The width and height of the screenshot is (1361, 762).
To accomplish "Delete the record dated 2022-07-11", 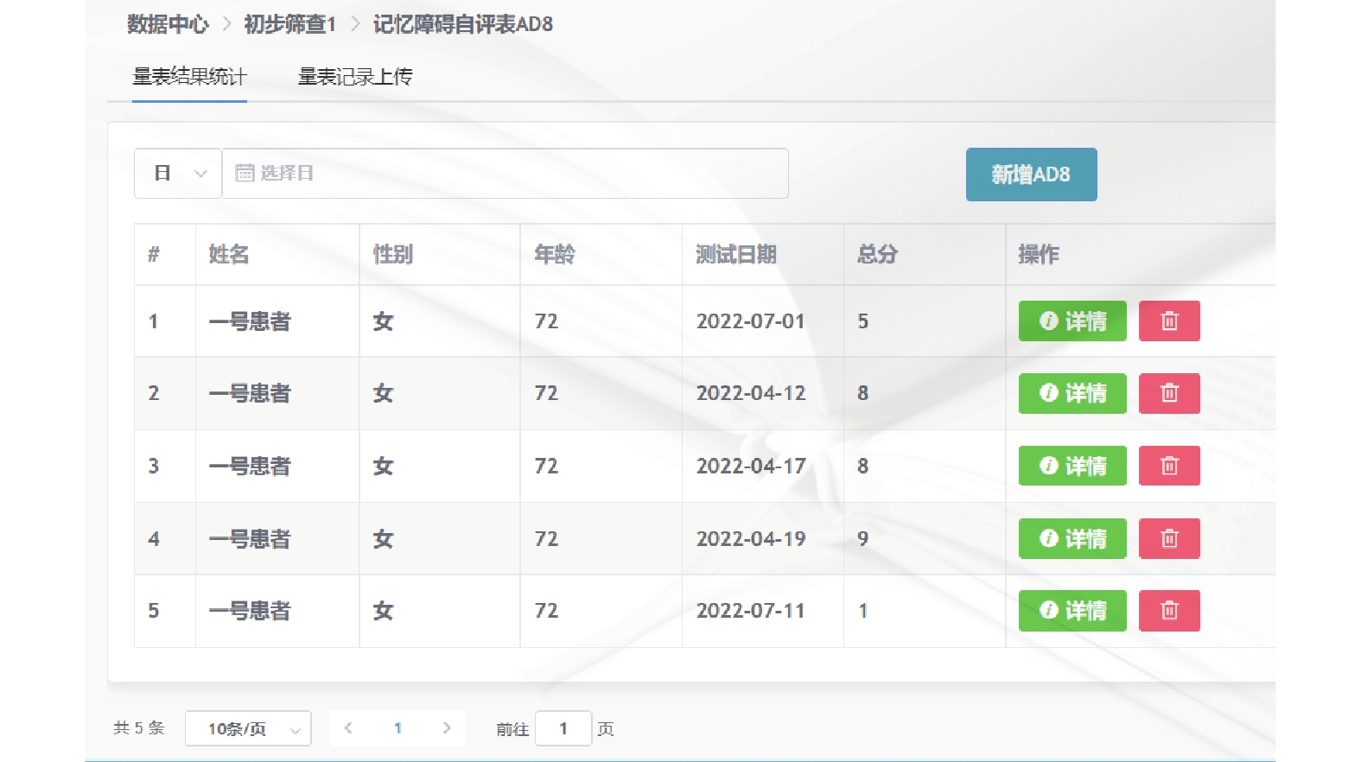I will [1169, 611].
